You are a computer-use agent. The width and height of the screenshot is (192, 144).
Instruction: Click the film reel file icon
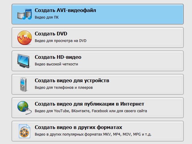pos(24,131)
